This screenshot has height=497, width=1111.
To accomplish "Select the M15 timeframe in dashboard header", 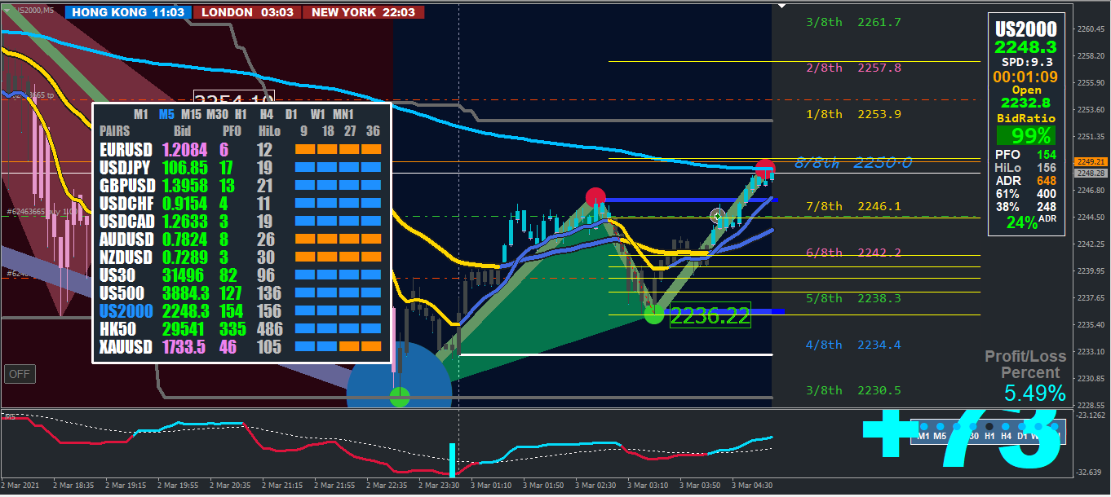I will pyautogui.click(x=192, y=114).
